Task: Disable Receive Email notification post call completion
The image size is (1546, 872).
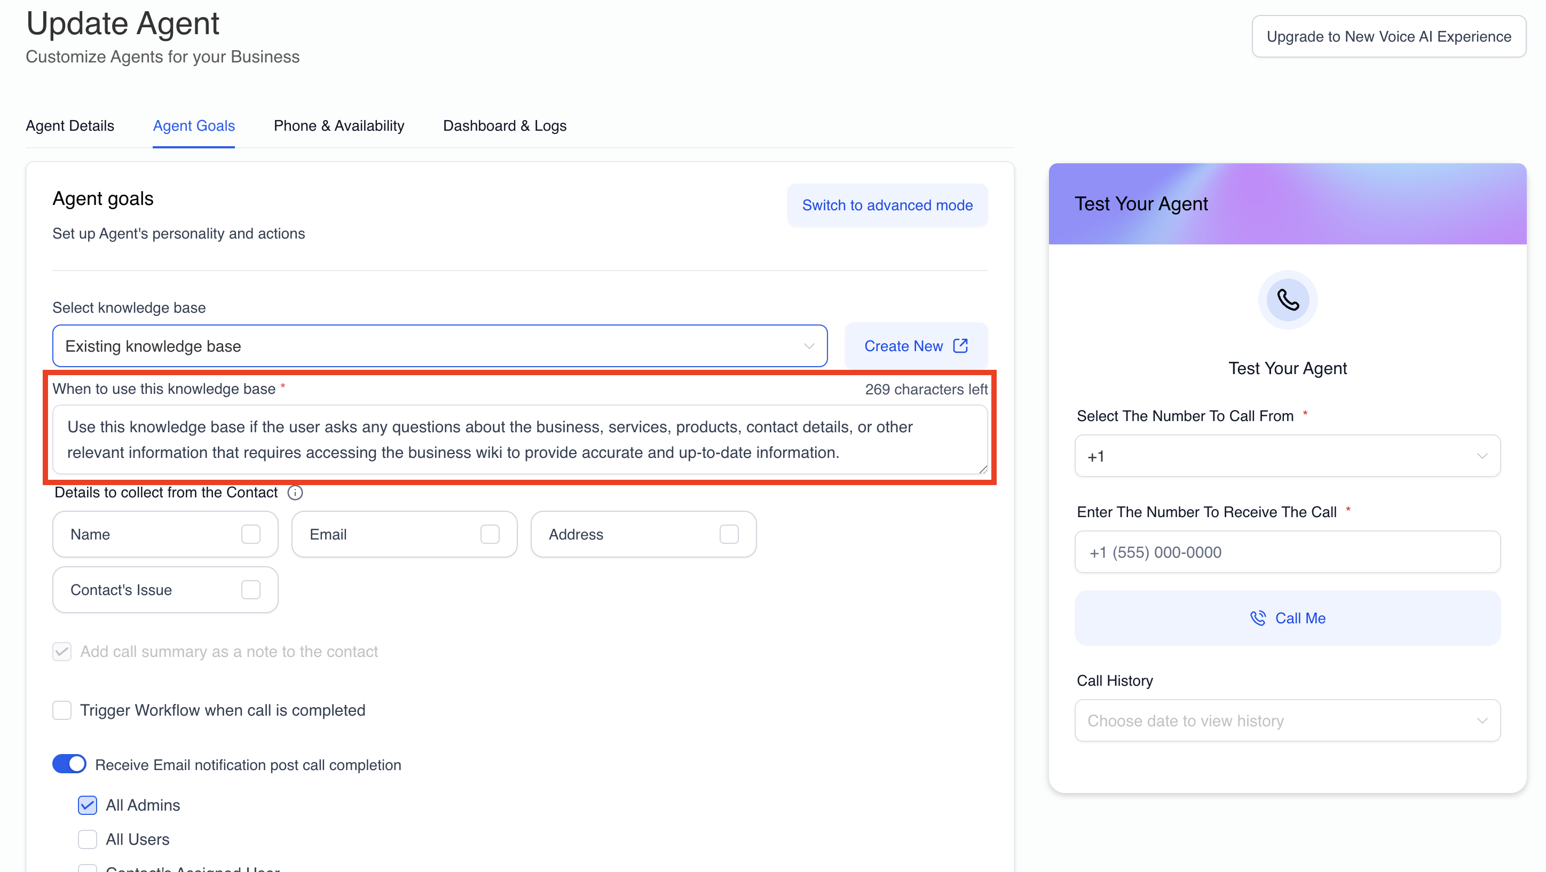Action: click(x=69, y=764)
